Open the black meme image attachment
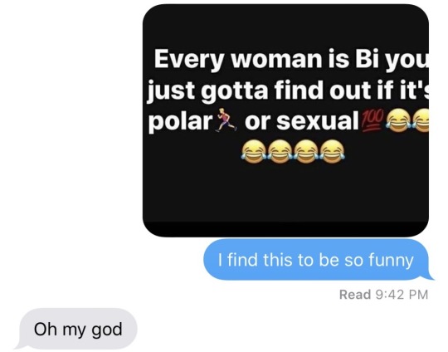Image resolution: width=448 pixels, height=352 pixels. click(x=285, y=120)
